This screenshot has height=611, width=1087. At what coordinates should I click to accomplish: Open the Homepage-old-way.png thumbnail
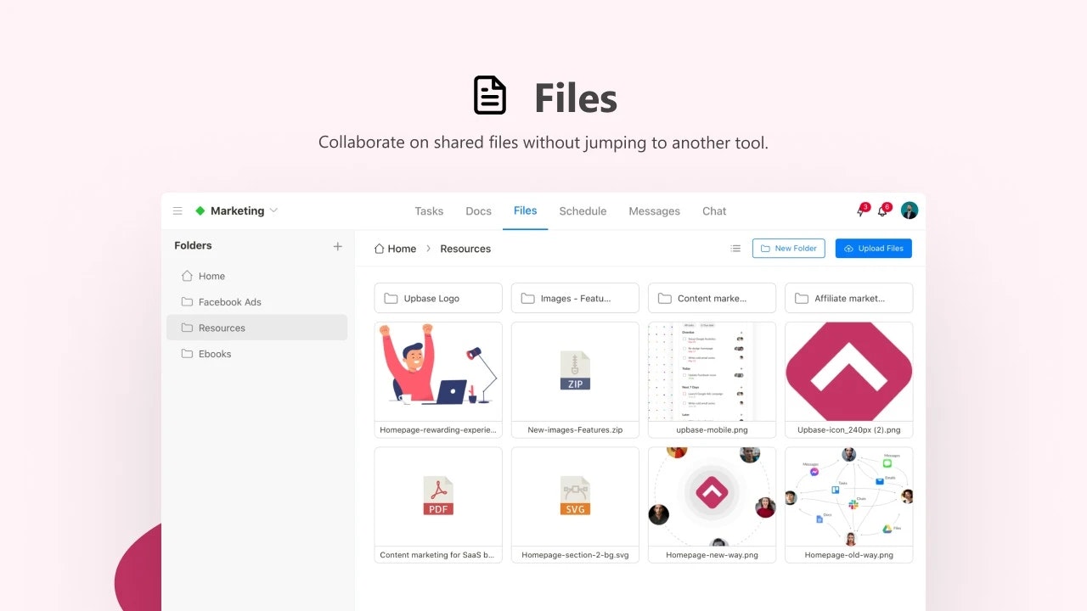click(x=848, y=496)
